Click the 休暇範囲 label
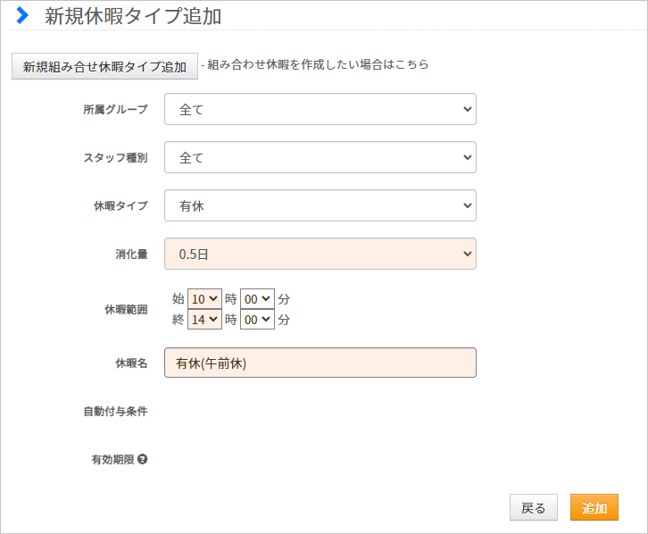This screenshot has width=648, height=534. (126, 310)
